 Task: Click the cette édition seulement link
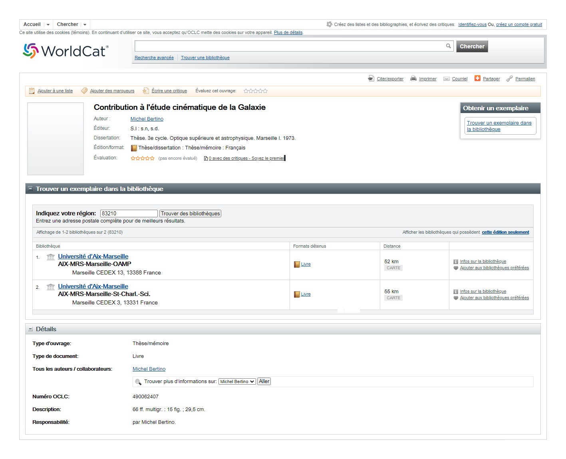pyautogui.click(x=505, y=232)
